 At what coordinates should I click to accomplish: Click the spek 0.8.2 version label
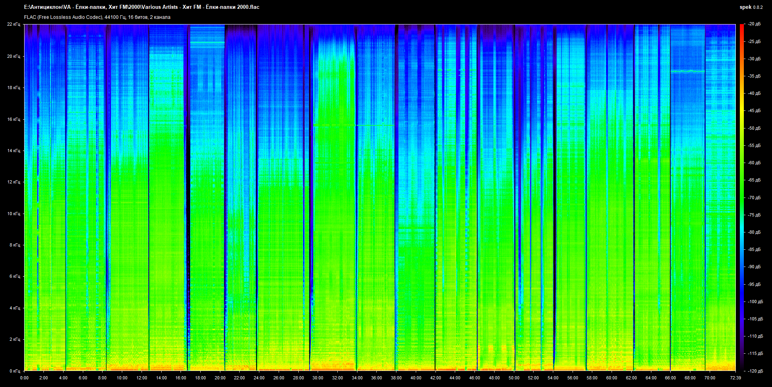pyautogui.click(x=751, y=7)
